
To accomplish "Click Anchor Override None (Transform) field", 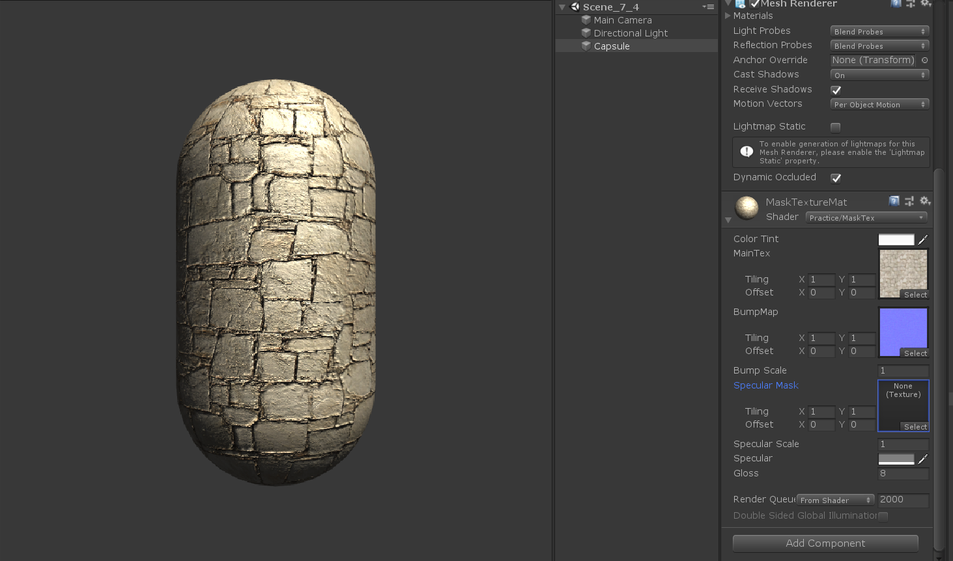I will [x=873, y=60].
